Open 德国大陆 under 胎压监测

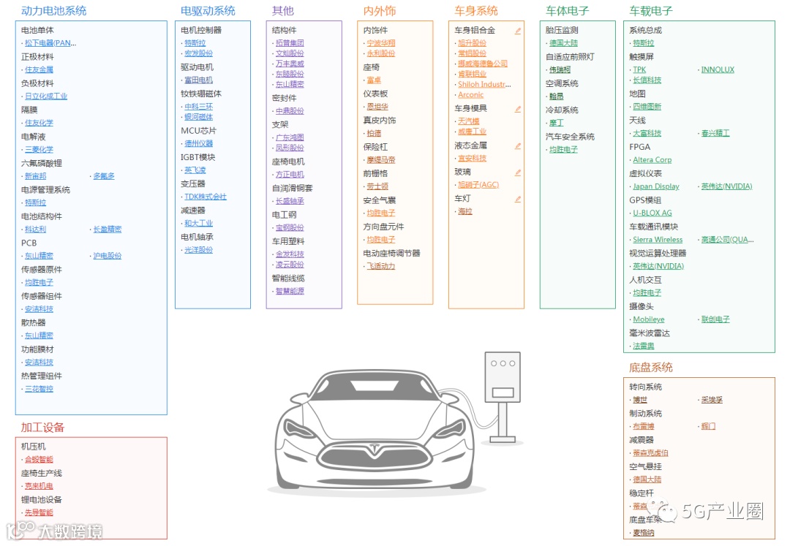click(x=563, y=43)
